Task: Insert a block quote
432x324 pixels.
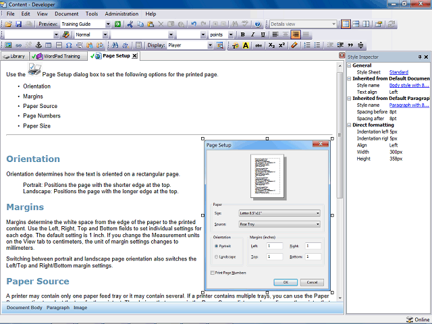Action: [350, 45]
